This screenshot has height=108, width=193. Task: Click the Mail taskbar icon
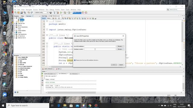click(77, 105)
